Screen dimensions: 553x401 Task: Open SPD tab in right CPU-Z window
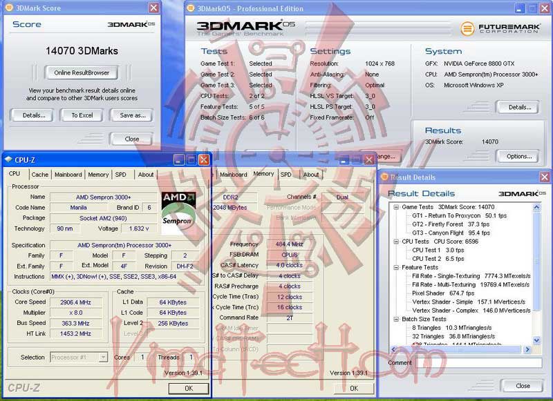pyautogui.click(x=286, y=175)
